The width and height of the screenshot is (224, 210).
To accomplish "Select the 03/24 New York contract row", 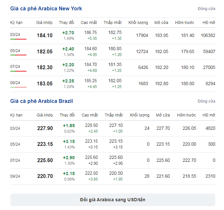I will coord(113,36).
